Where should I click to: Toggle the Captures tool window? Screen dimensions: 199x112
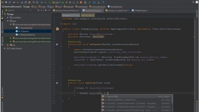2,41
